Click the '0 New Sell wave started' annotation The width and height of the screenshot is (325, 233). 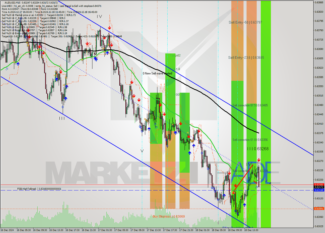(x=157, y=73)
